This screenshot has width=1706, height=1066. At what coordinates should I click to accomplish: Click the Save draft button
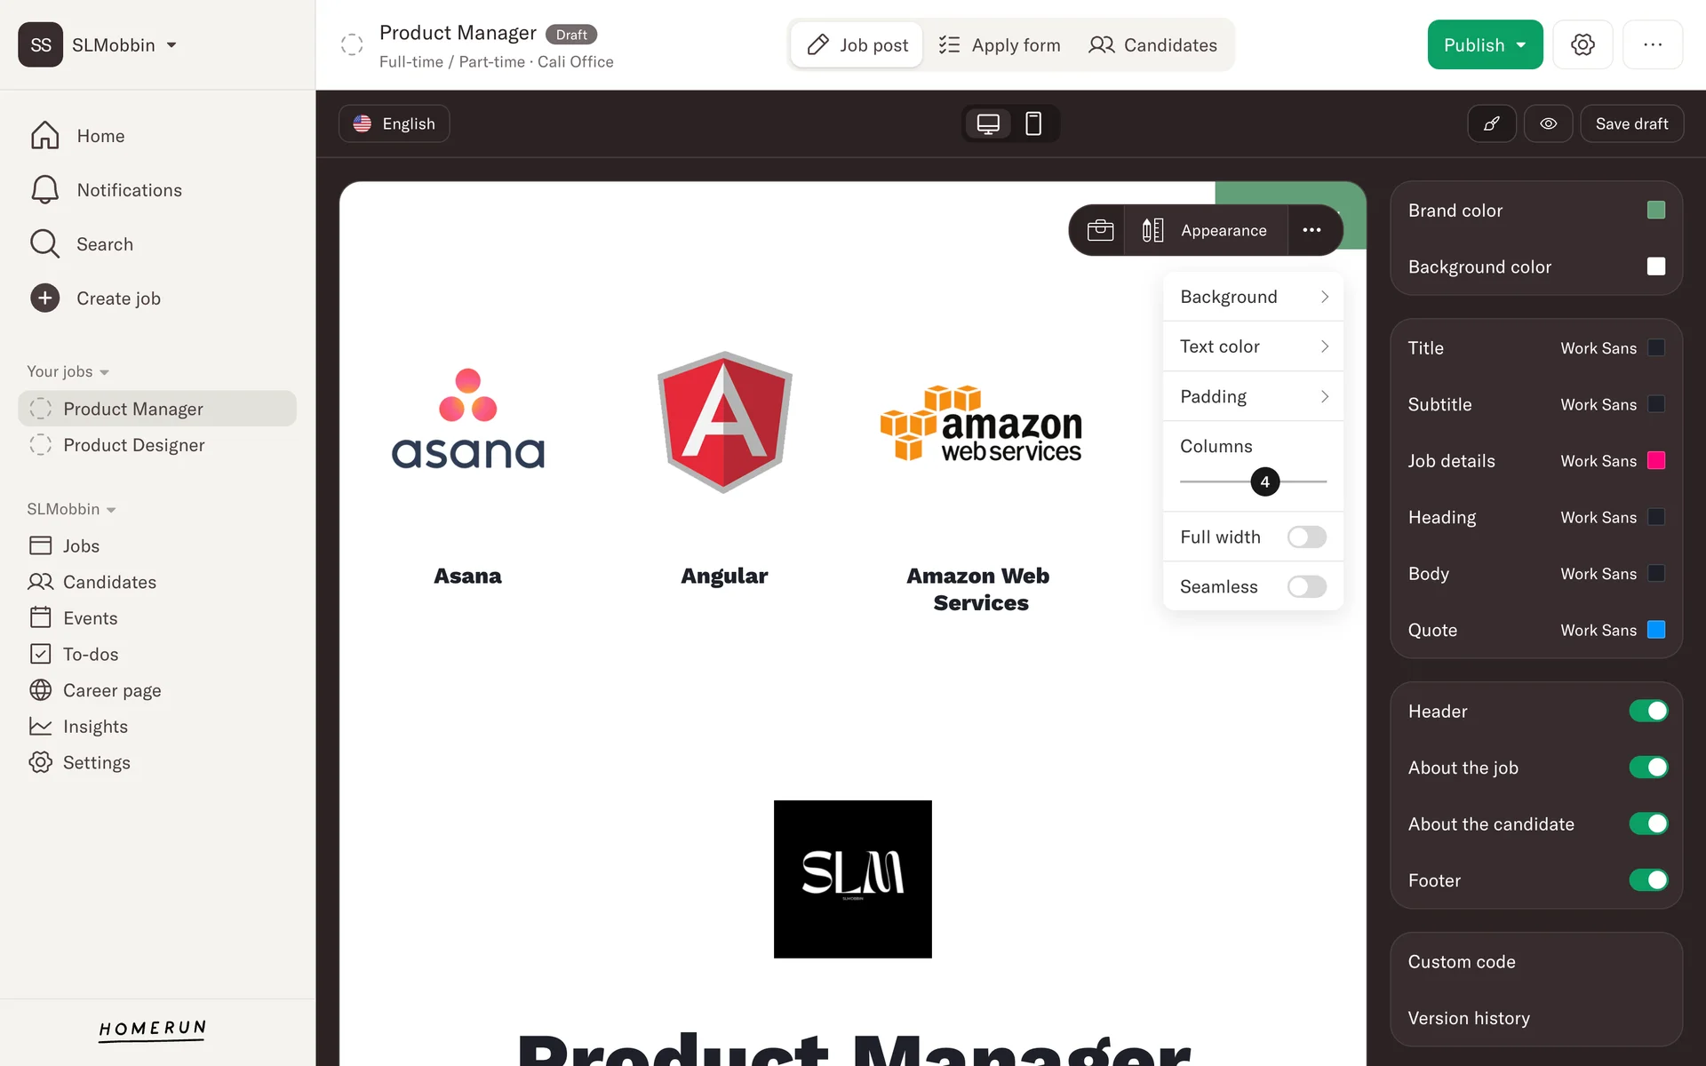point(1631,123)
